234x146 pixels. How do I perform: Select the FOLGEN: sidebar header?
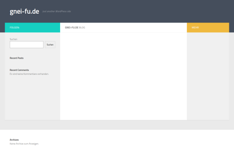(32, 28)
